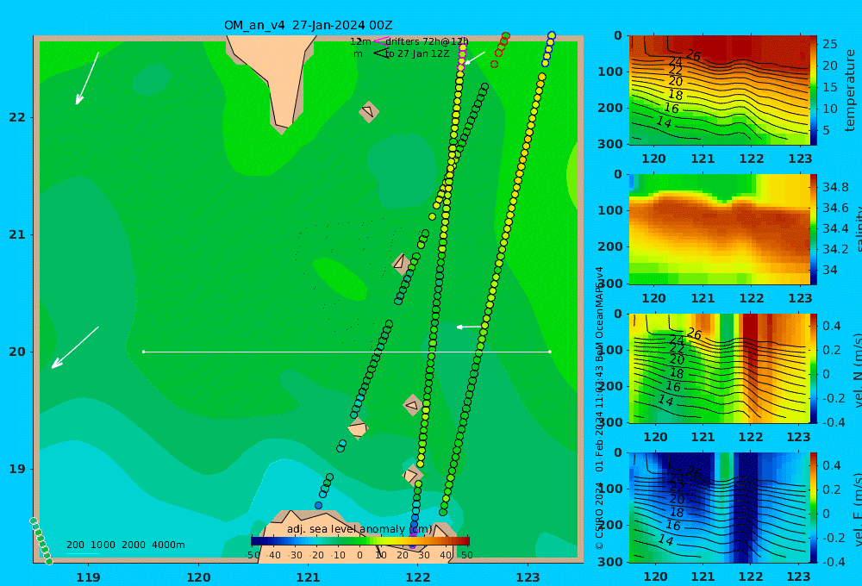862x586 pixels.
Task: Click latitude label 22 on the map axis
Action: [17, 117]
